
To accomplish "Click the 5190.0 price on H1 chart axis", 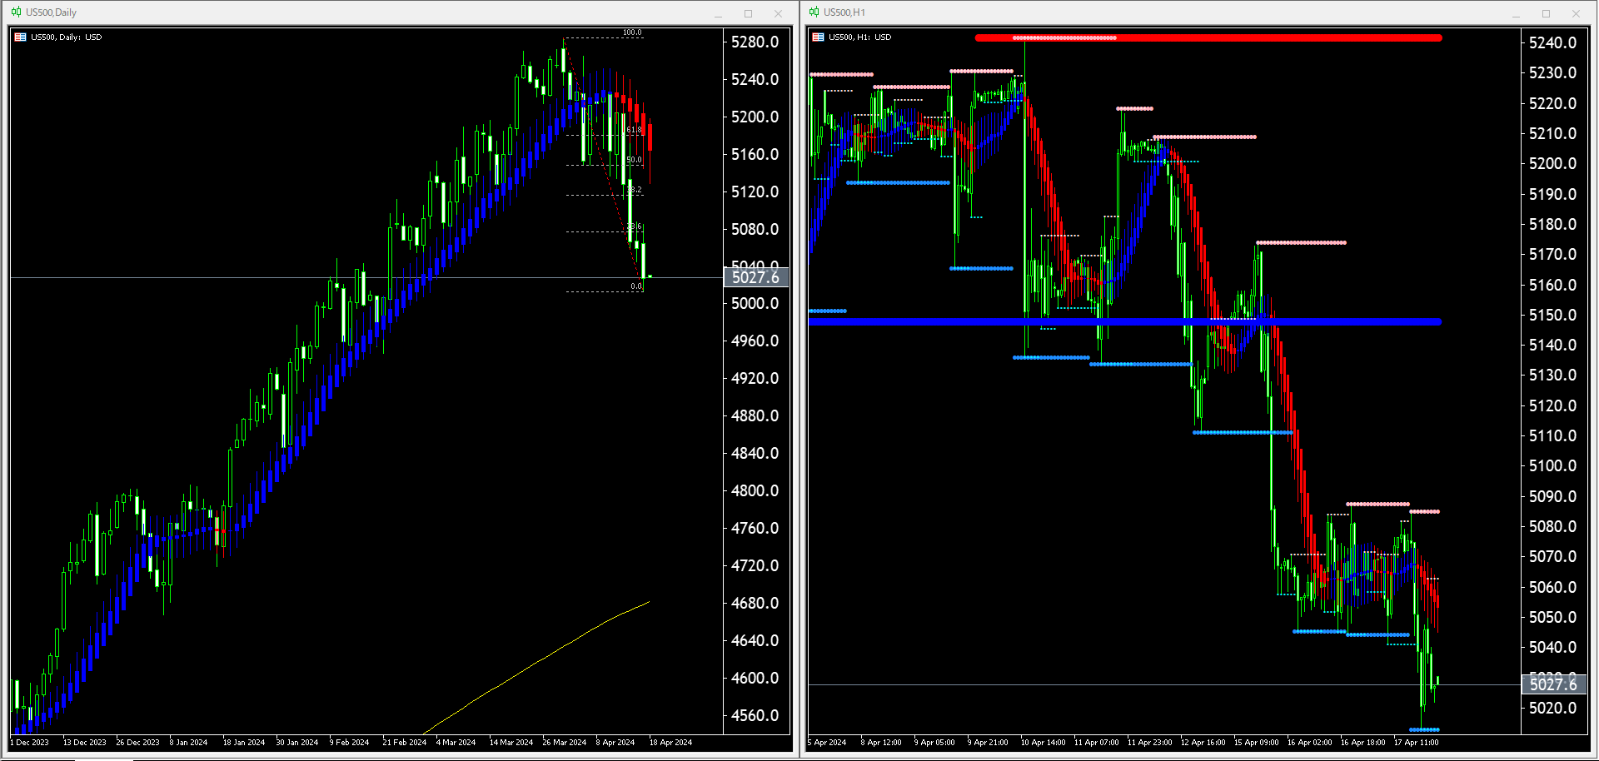I will pos(1552,195).
